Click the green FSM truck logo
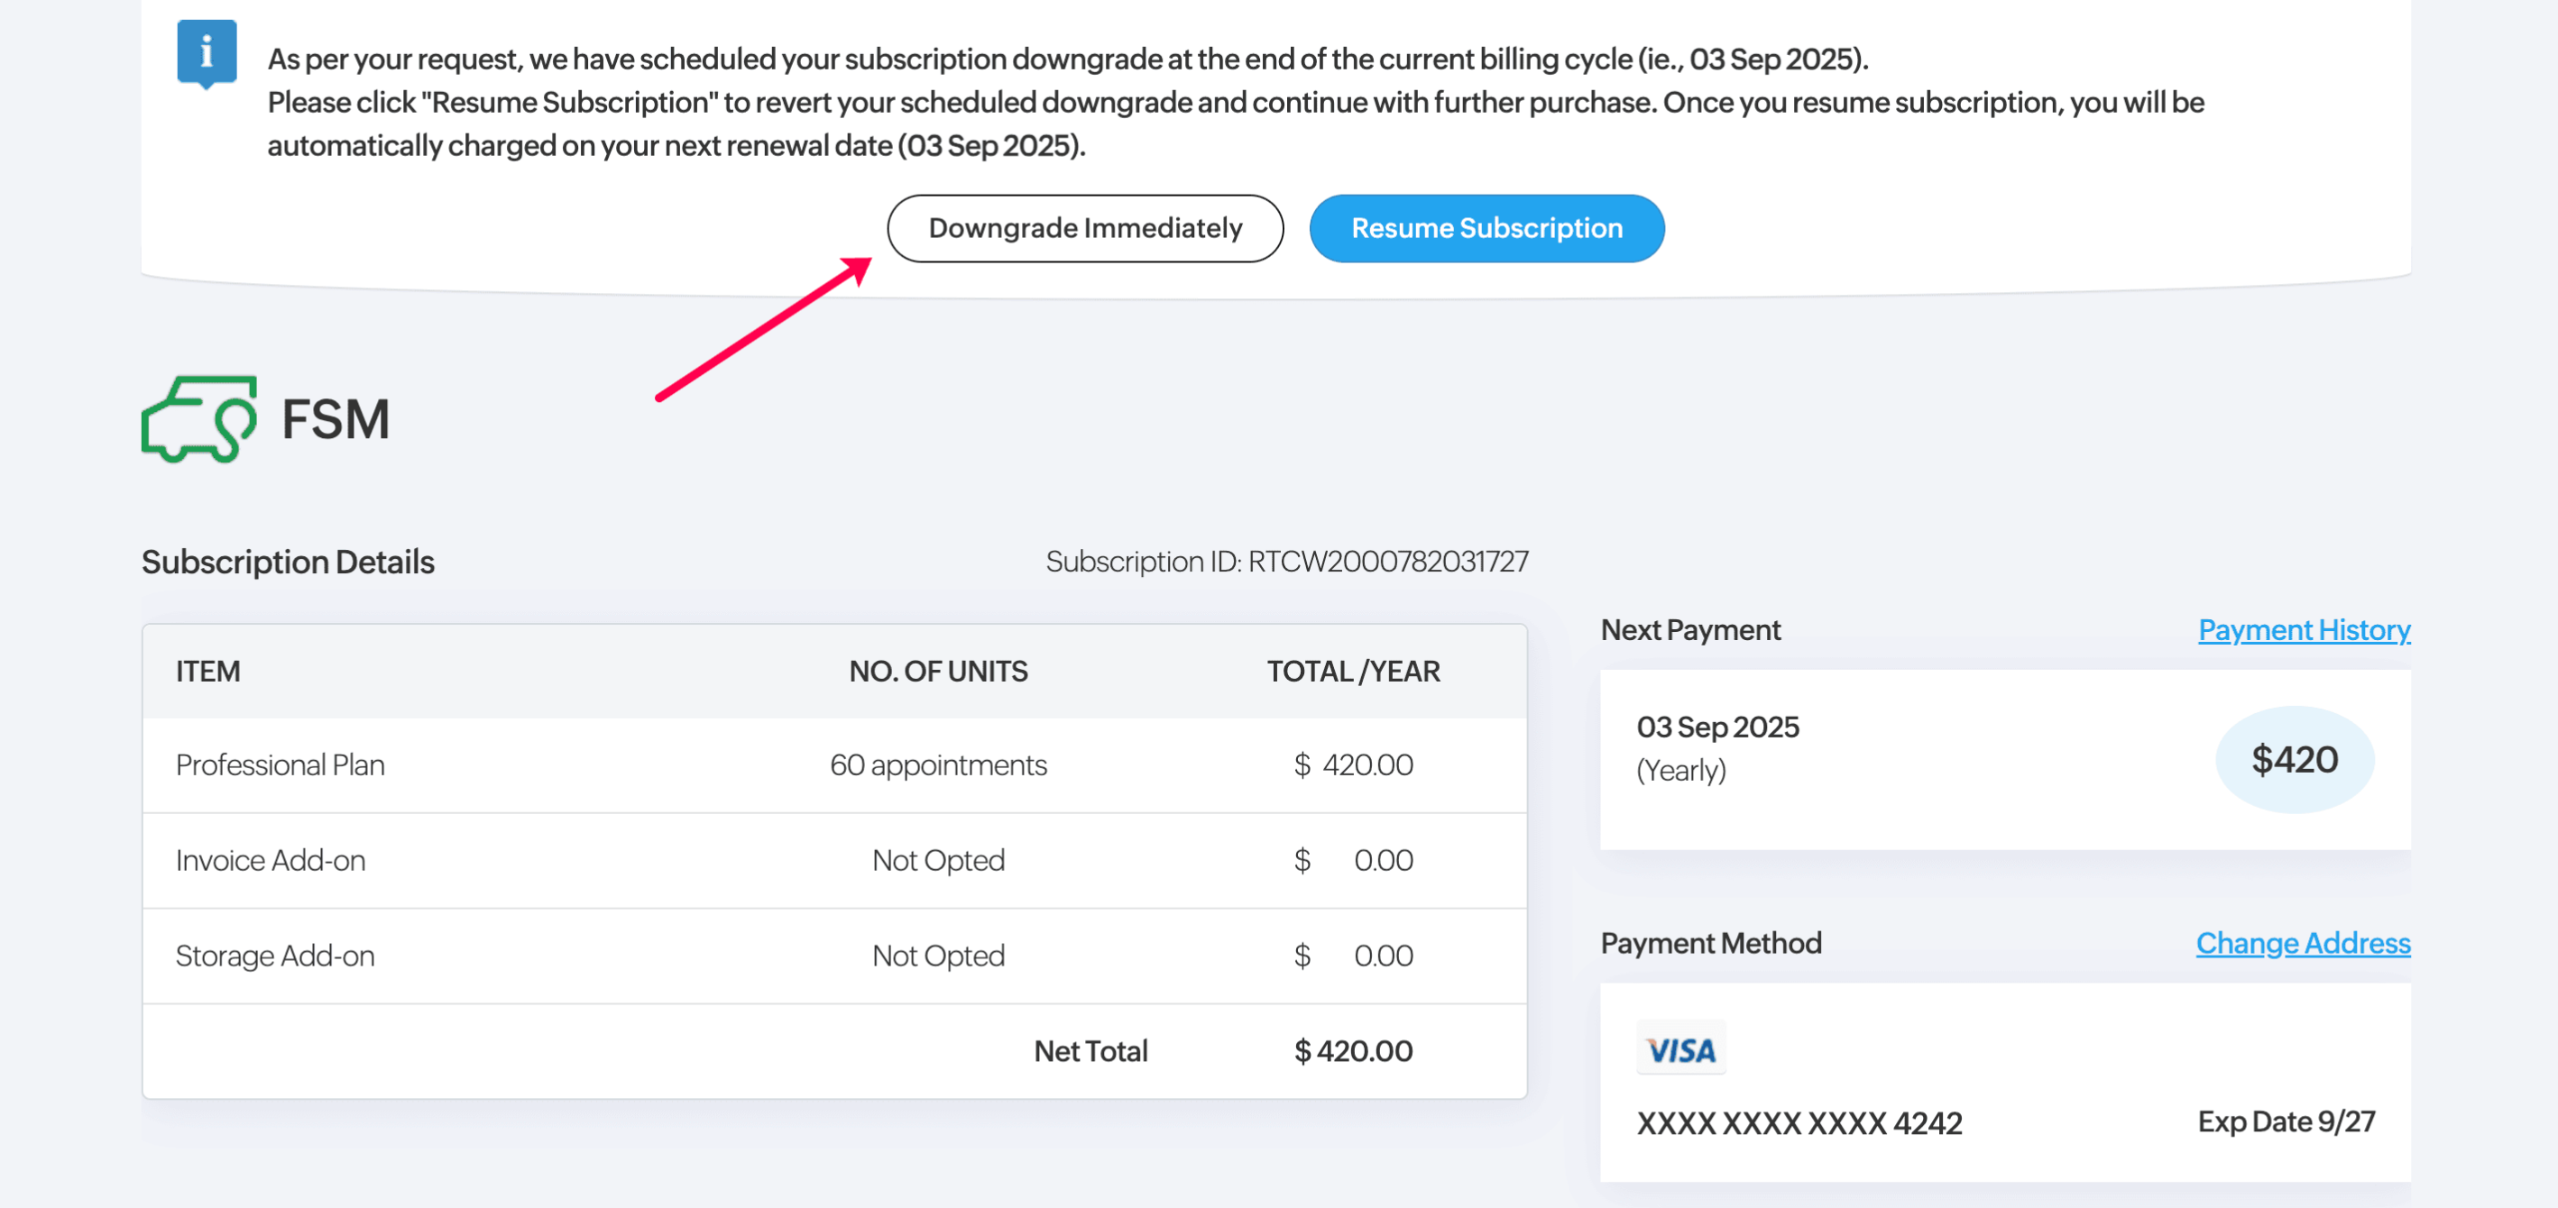 [x=198, y=419]
